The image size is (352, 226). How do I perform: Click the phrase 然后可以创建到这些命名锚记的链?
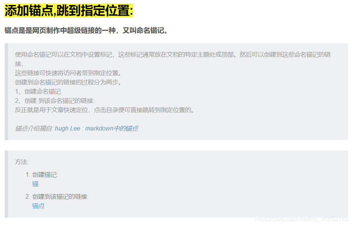[x=285, y=55]
